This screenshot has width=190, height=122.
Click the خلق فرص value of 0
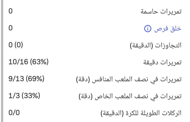click(11, 29)
